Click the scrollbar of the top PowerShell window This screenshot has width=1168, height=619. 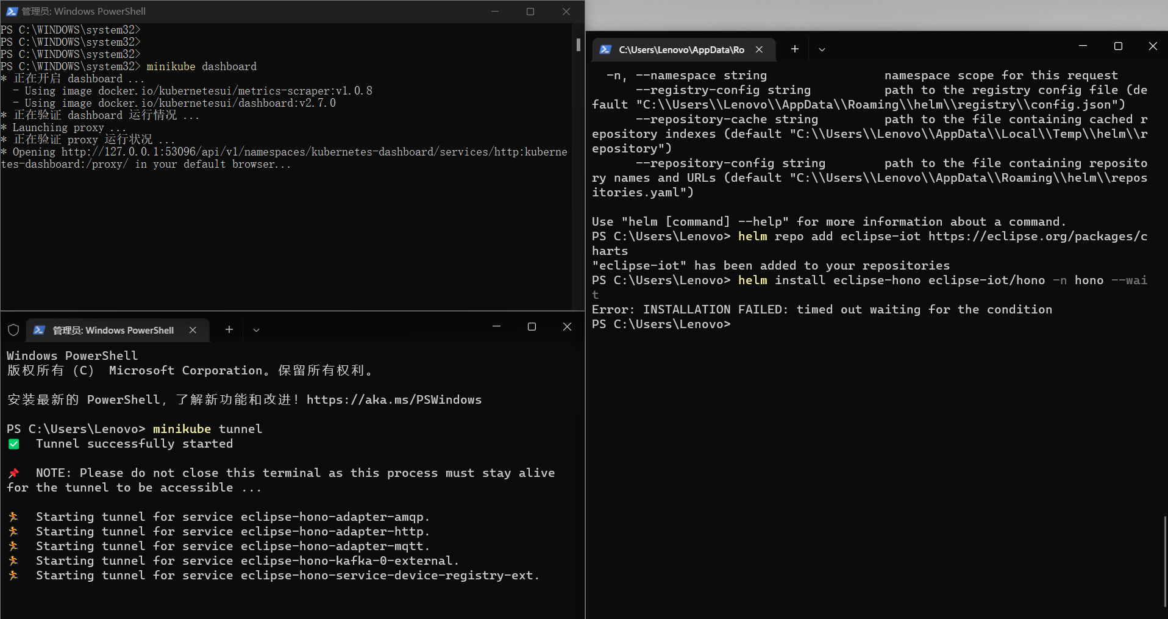(577, 45)
